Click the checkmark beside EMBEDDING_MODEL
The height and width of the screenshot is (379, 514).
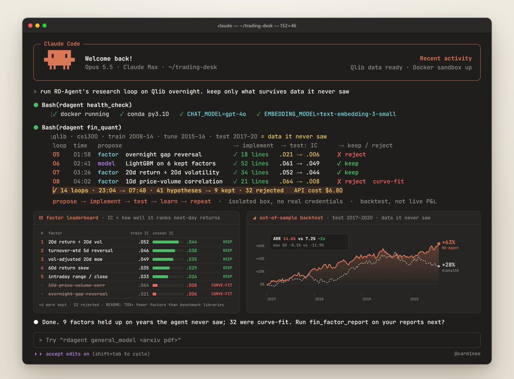pos(259,114)
